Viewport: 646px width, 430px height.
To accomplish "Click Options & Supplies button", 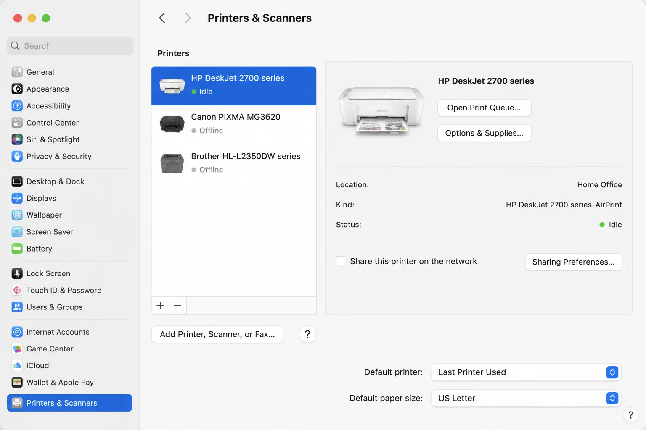I will 484,133.
